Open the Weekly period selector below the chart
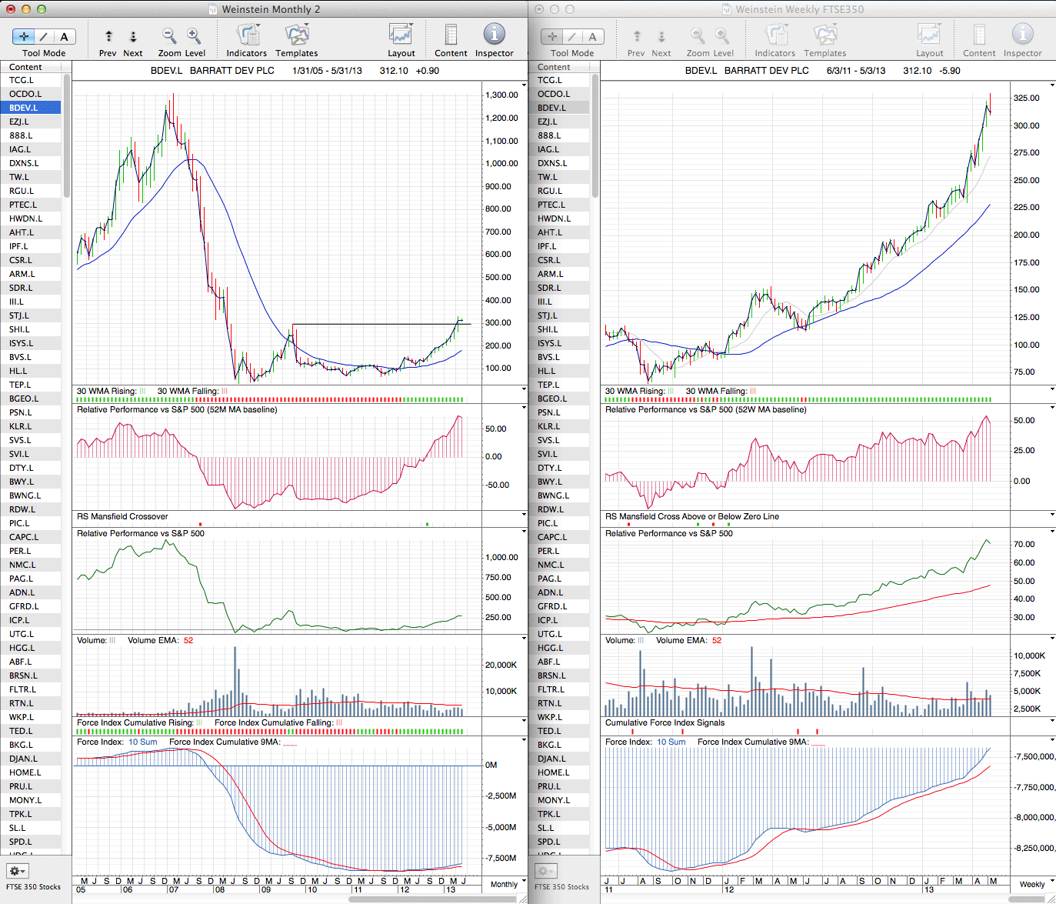This screenshot has width=1056, height=904. point(1031,884)
